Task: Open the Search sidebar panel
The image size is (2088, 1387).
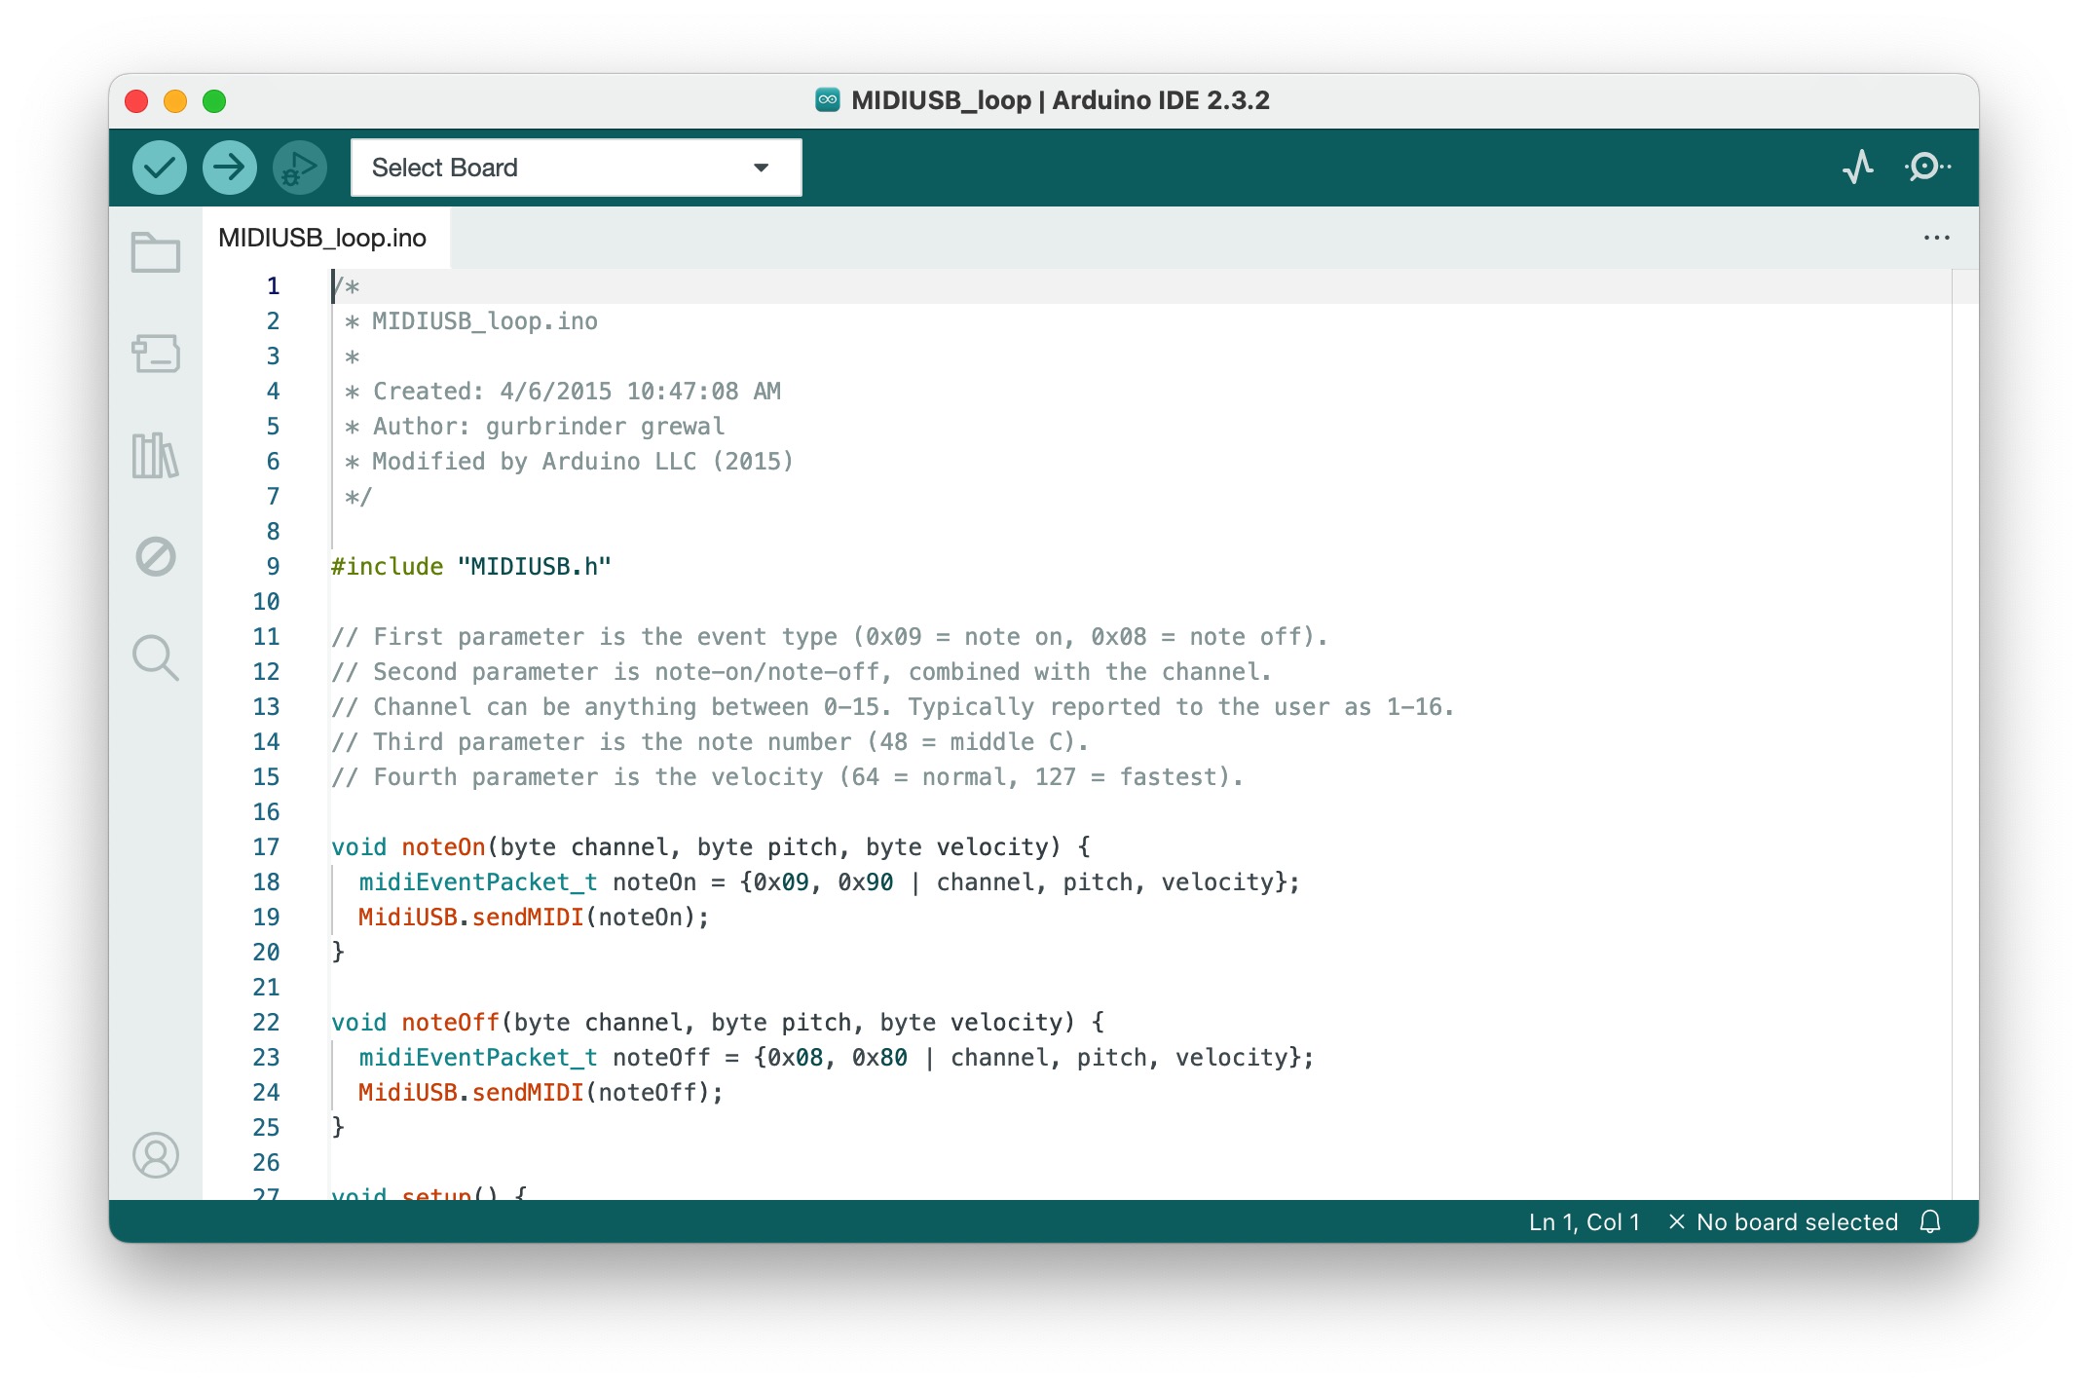Action: click(156, 658)
